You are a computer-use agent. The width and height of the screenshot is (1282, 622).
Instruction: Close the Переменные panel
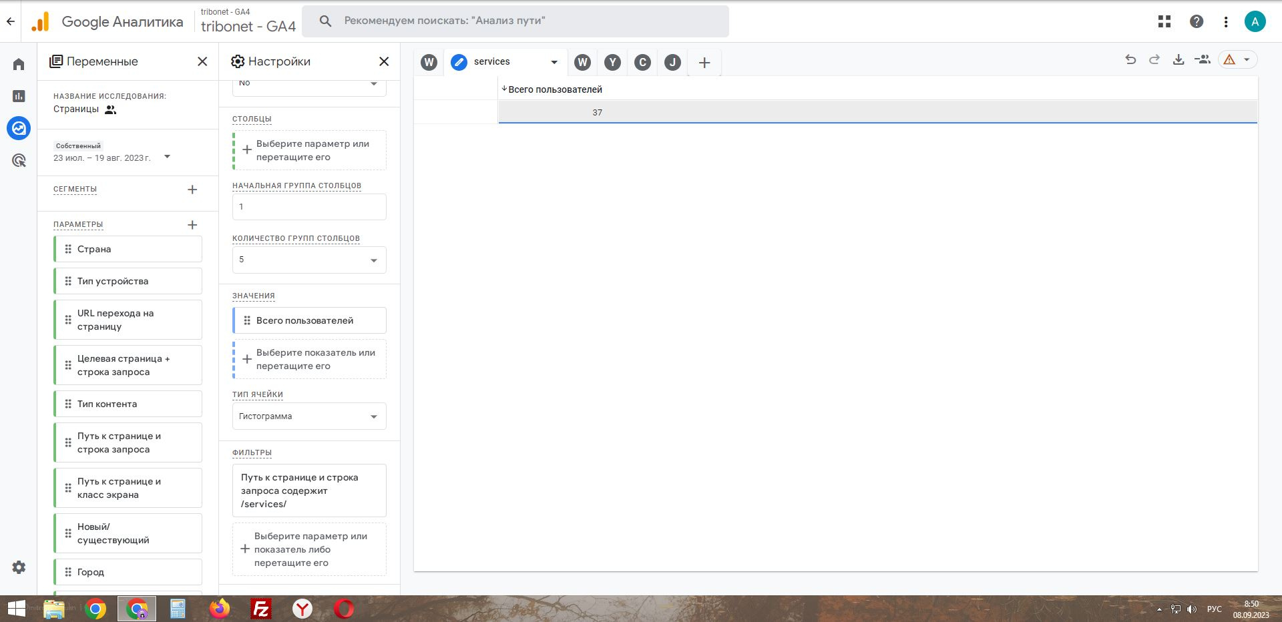[x=202, y=61]
